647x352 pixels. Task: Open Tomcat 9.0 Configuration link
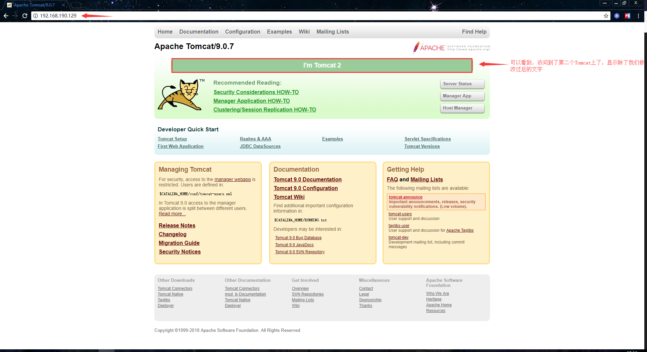[x=306, y=188]
